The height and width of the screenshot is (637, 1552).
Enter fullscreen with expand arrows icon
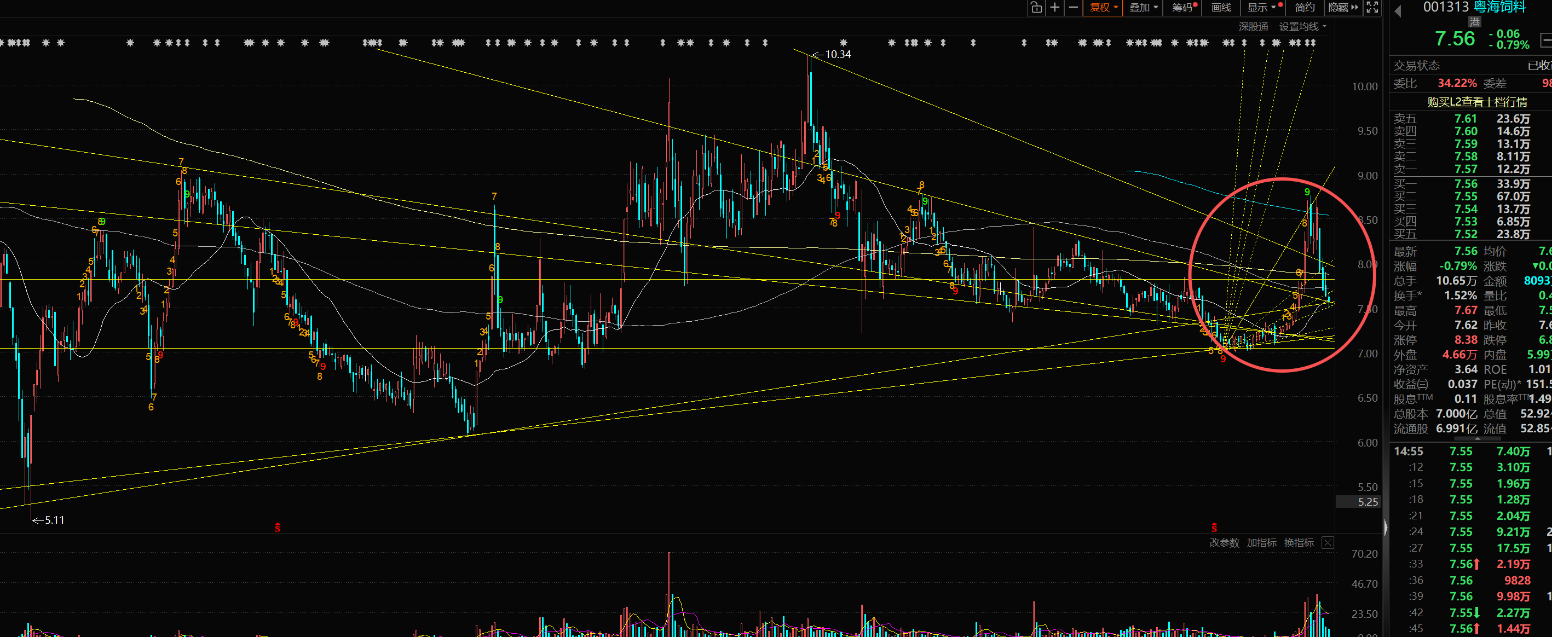(x=1372, y=7)
